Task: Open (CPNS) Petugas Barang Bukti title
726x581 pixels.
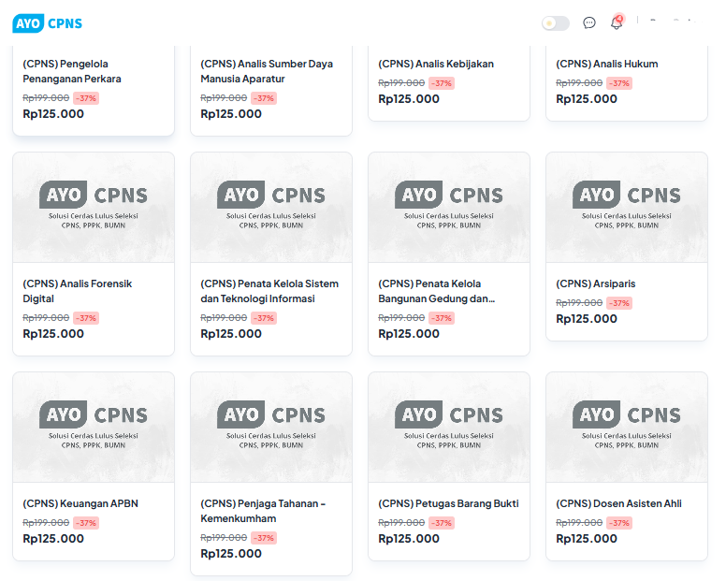Action: [448, 503]
